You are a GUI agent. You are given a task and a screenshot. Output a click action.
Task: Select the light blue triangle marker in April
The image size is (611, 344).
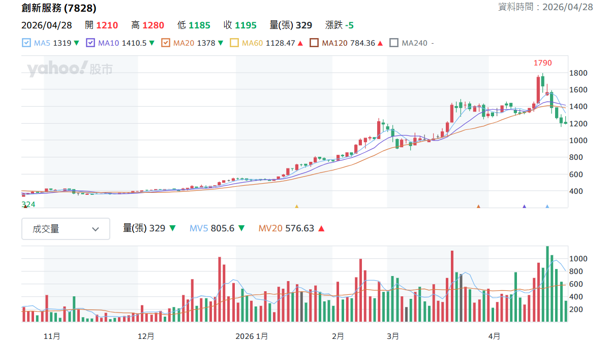point(547,207)
